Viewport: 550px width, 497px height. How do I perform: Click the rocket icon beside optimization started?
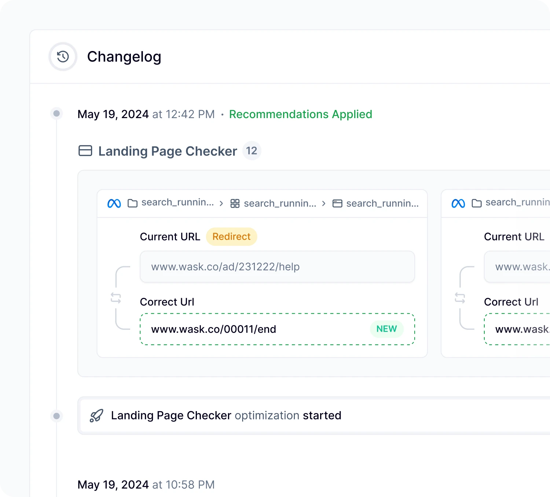pos(96,416)
